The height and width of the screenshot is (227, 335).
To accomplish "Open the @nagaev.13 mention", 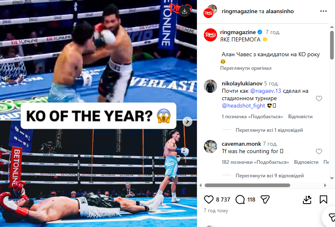I will point(266,91).
